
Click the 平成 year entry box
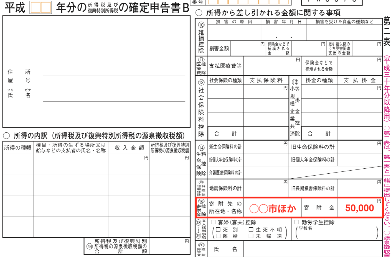41,7
